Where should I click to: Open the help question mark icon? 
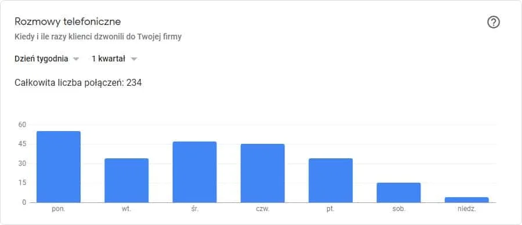[494, 22]
